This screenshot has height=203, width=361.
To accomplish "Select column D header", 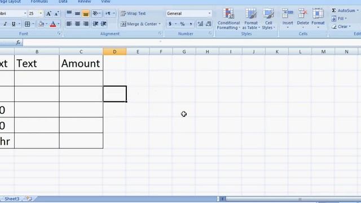I will pos(115,52).
